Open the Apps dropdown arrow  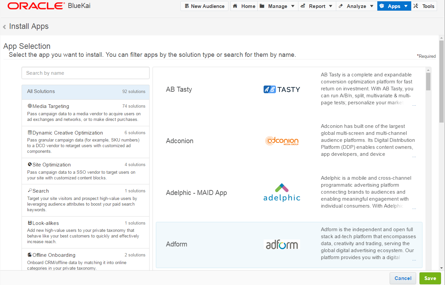coord(406,6)
